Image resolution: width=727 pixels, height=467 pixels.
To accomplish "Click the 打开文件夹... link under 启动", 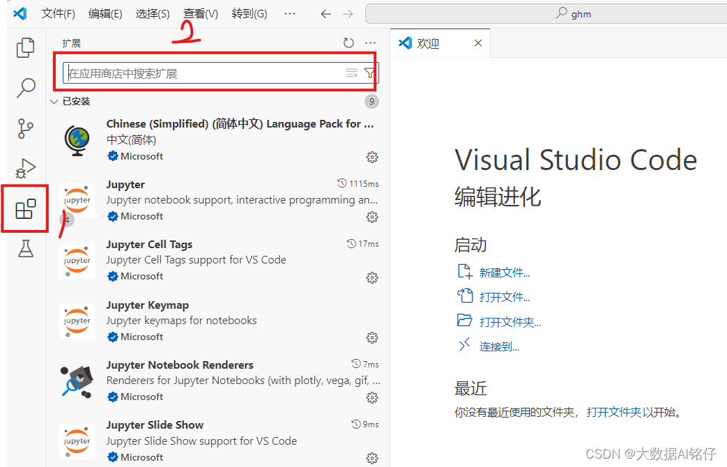I will tap(510, 322).
